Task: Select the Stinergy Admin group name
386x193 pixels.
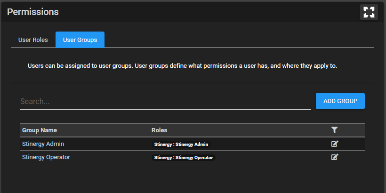Action: (43, 144)
